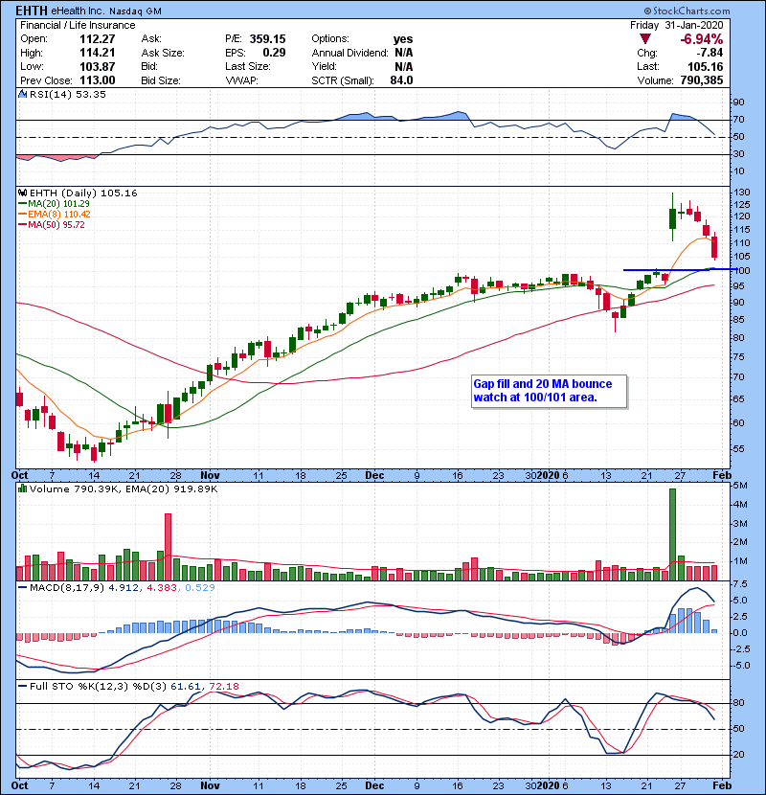Click the Volume 790.39K, EMA(20) 919.89K label

pos(124,488)
